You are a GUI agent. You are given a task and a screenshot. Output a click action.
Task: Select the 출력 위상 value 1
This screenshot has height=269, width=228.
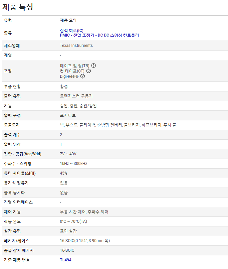point(61,144)
